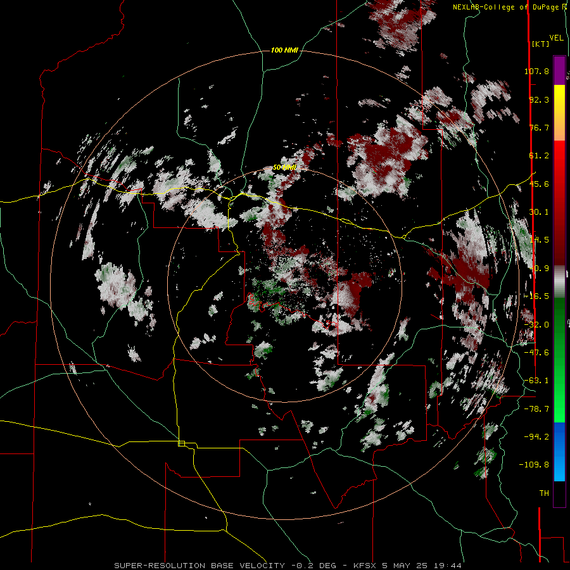Image resolution: width=570 pixels, height=570 pixels.
Task: Click the 100 NMI range ring label
Action: point(284,50)
